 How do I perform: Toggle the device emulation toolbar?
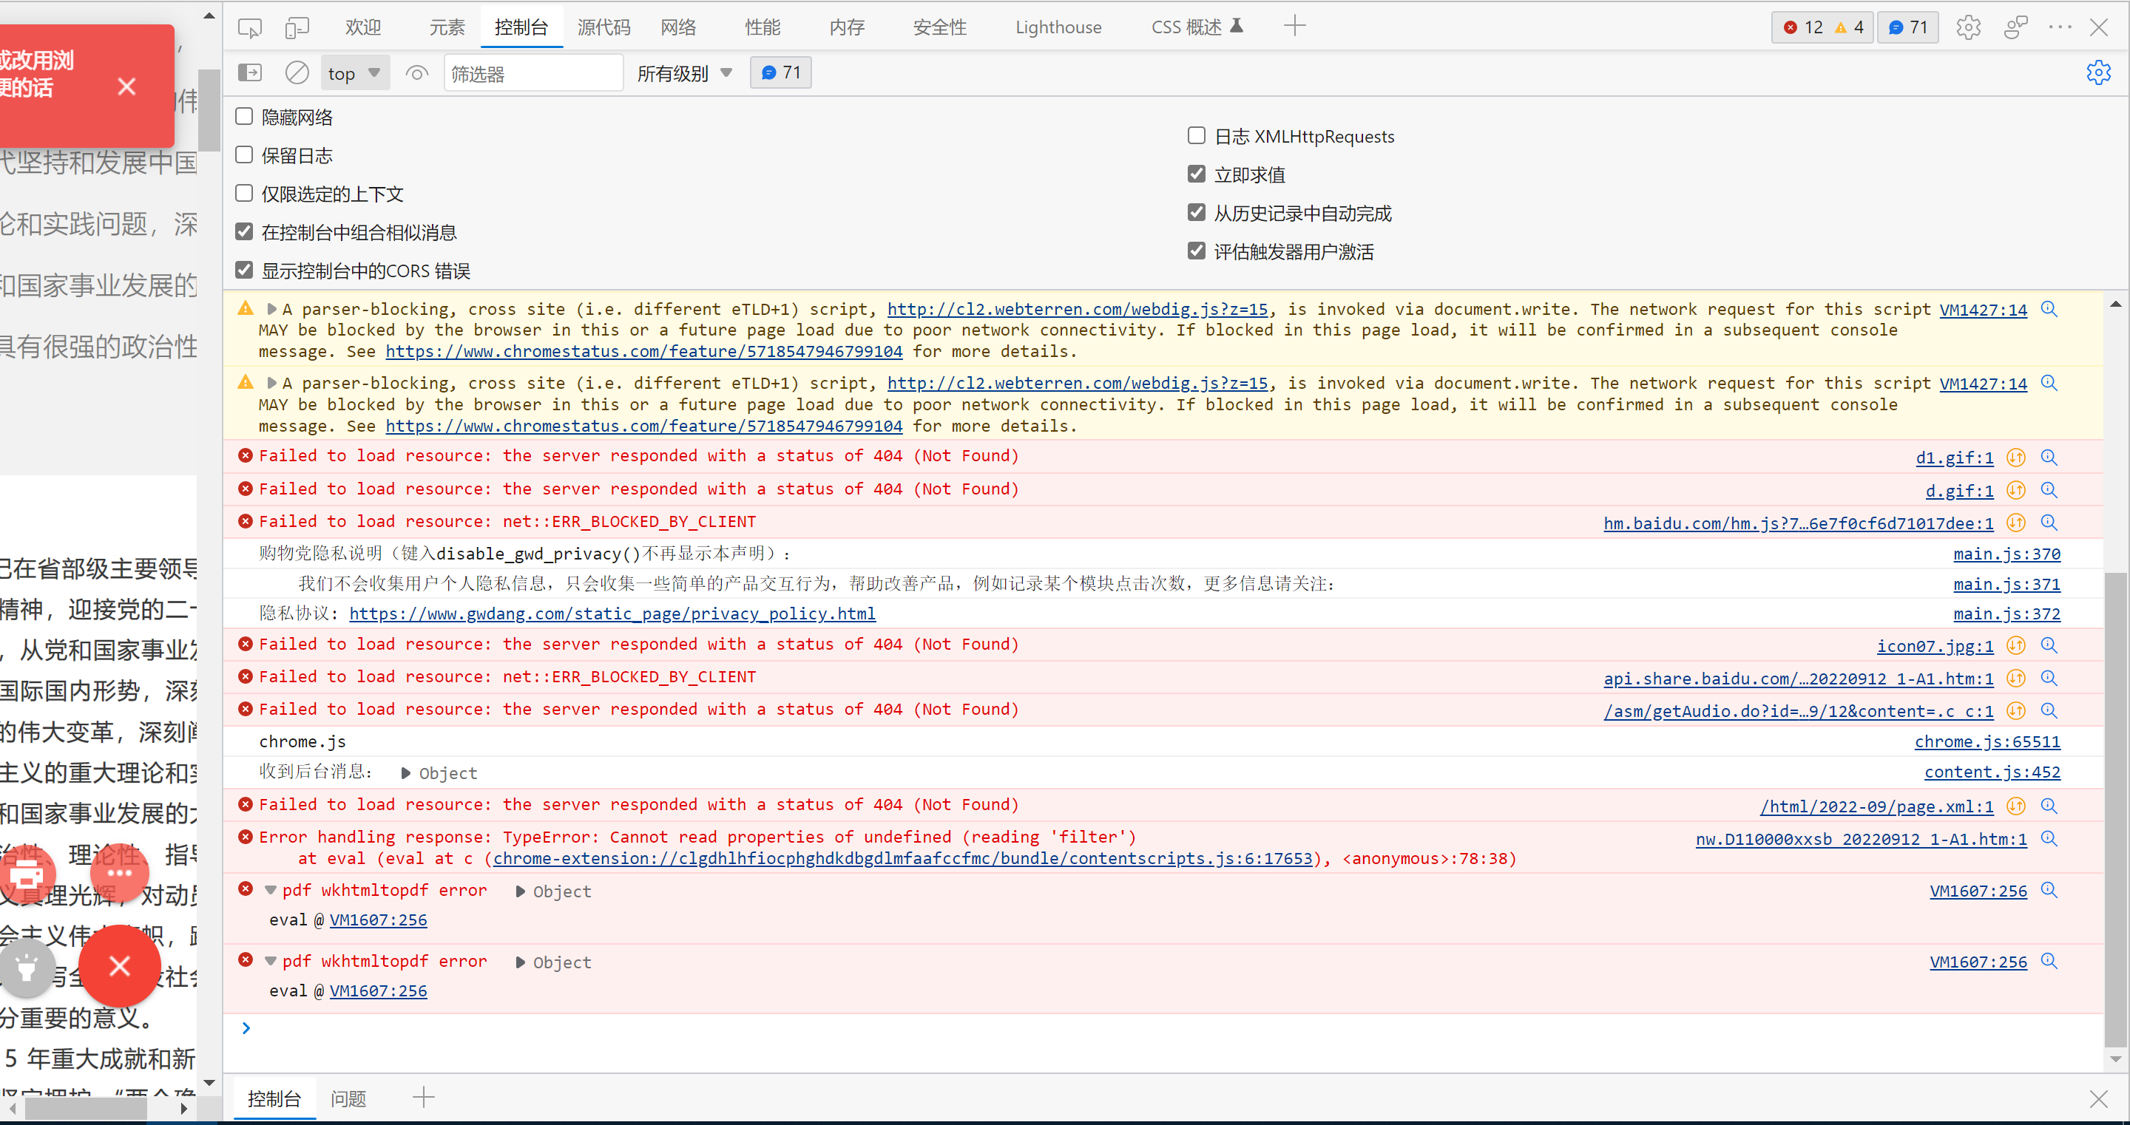297,27
